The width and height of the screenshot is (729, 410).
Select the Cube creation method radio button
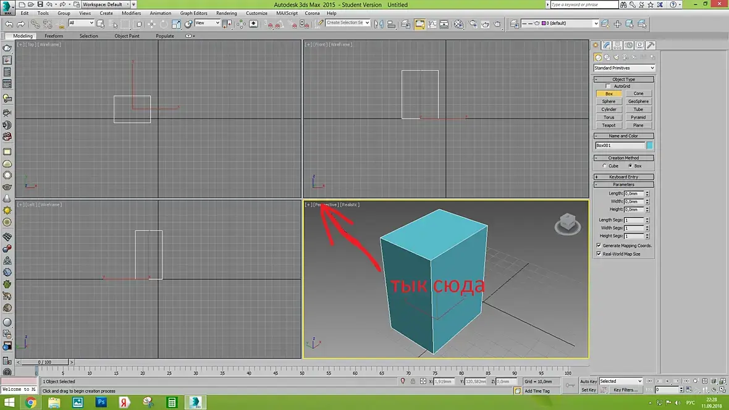click(604, 166)
